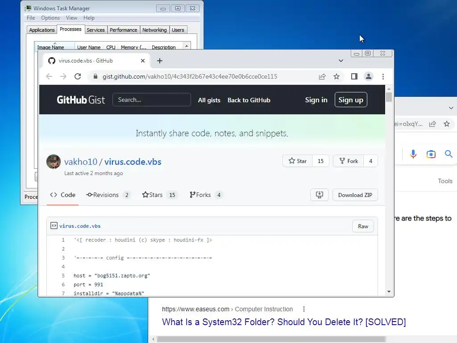The width and height of the screenshot is (457, 343).
Task: Sort Task Manager by User Name column
Action: point(89,46)
